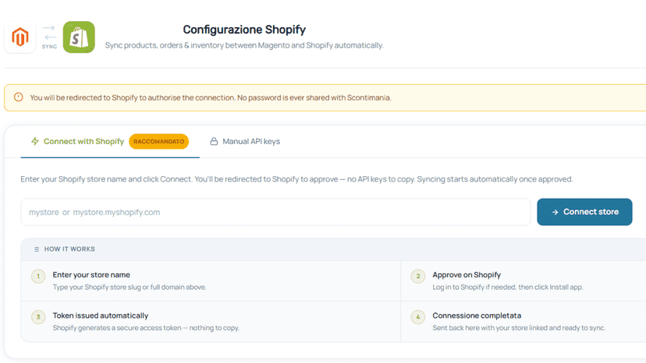
Task: Click the 'Sync products, orders & inventory' subtitle
Action: [x=244, y=45]
